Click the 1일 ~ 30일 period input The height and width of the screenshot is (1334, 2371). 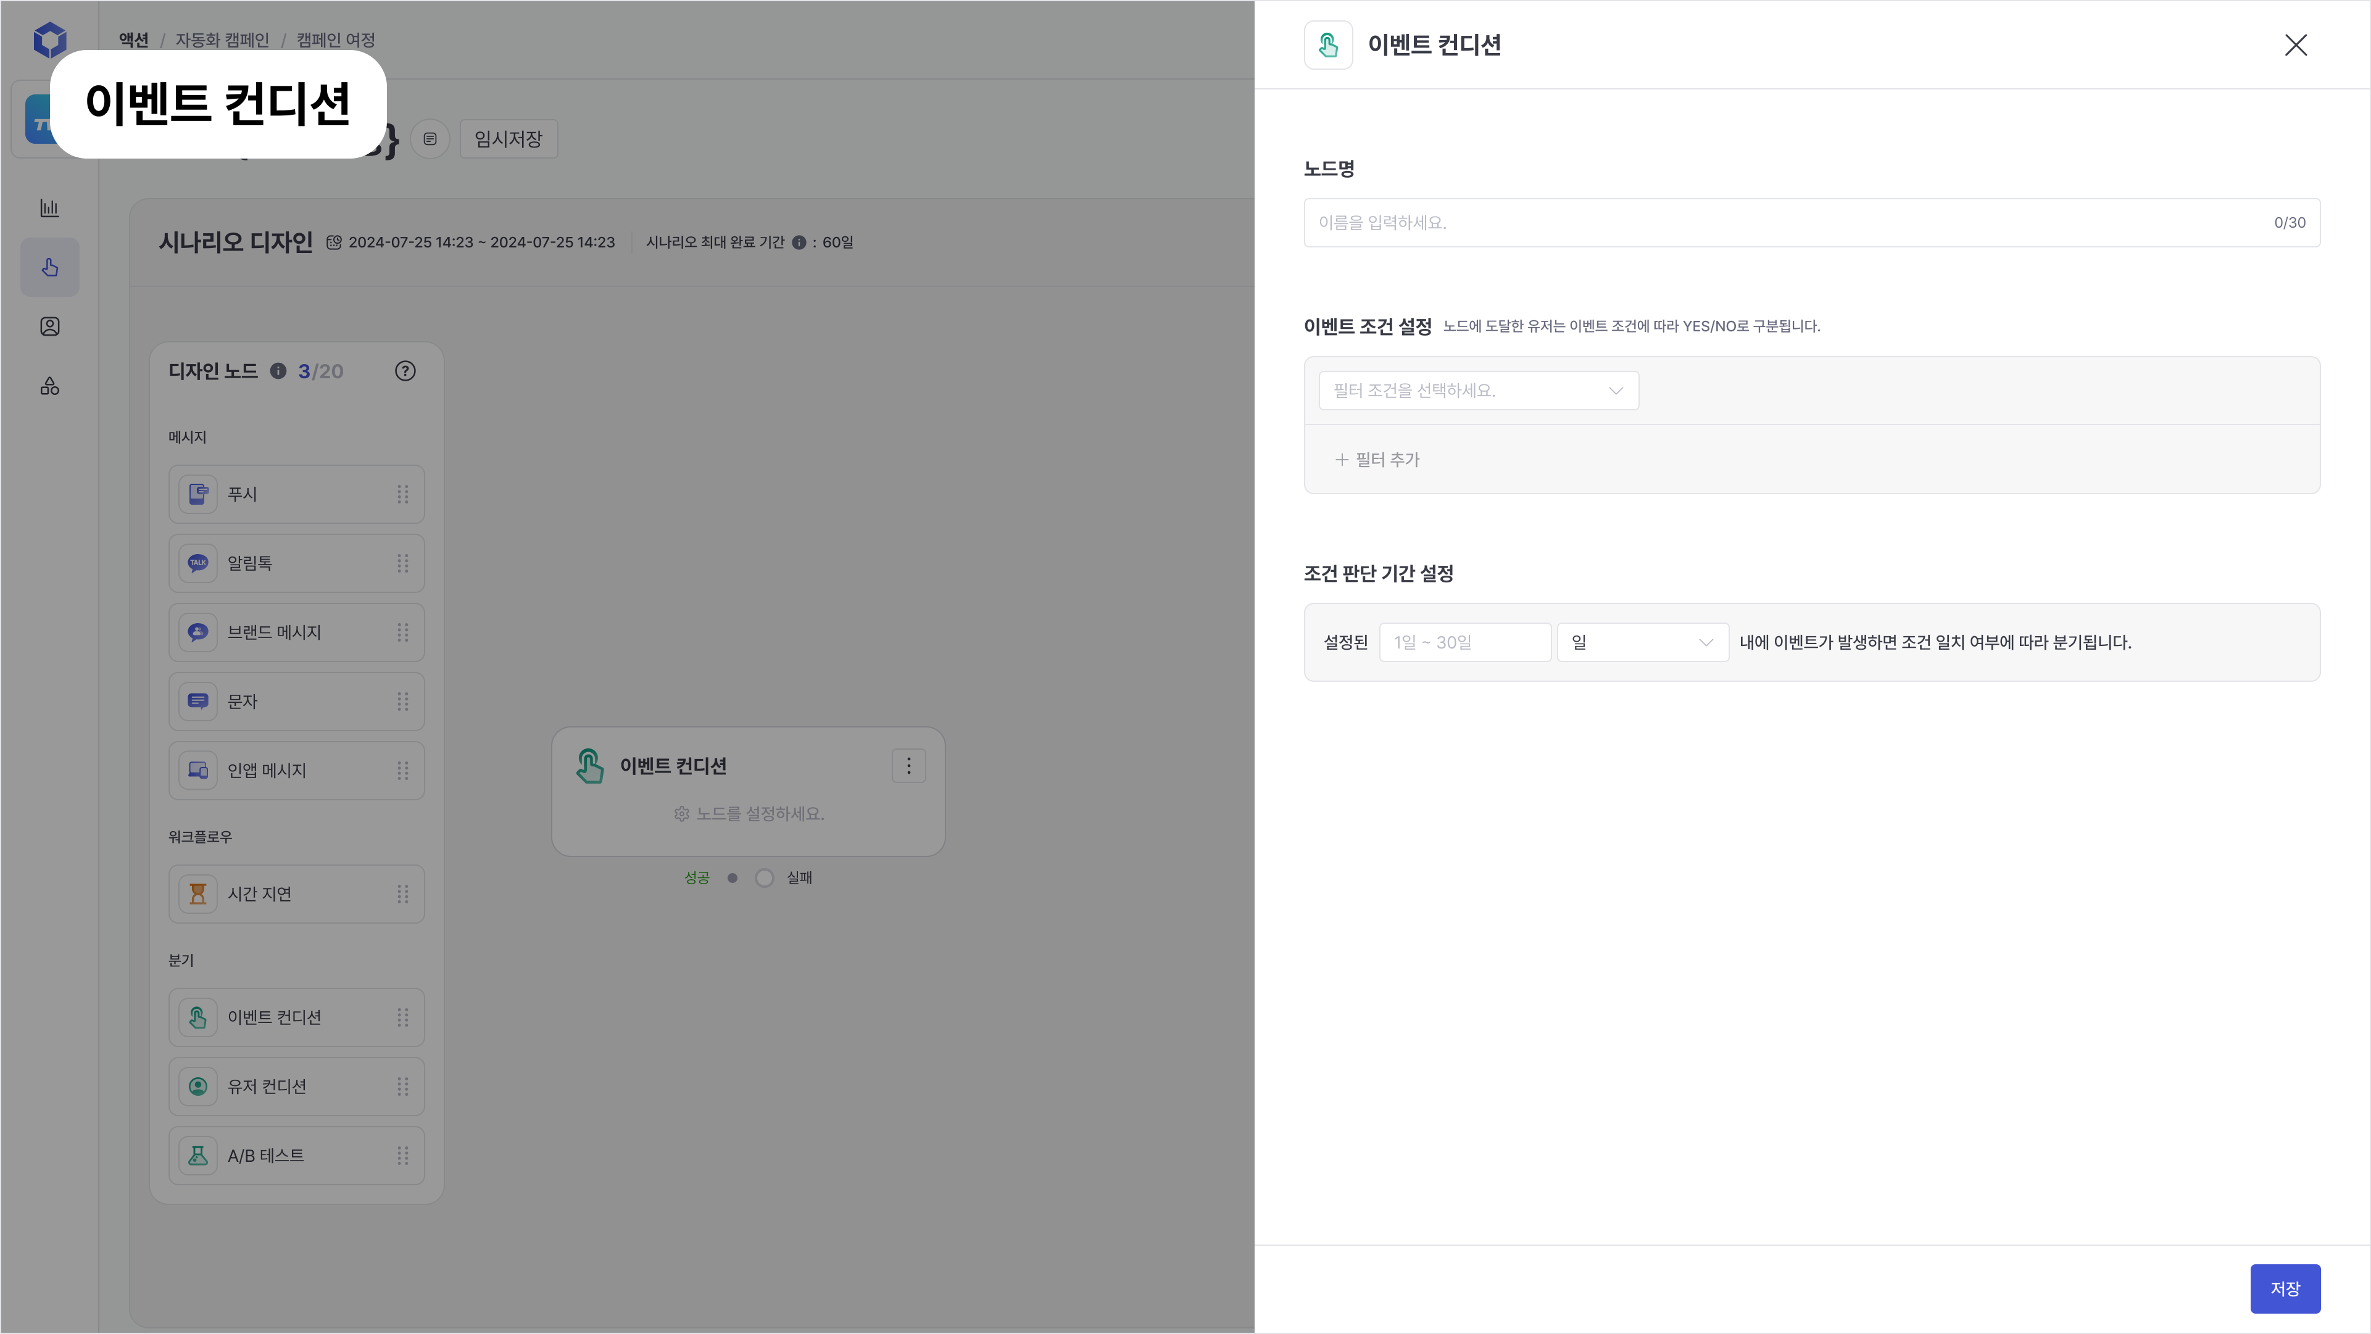coord(1464,642)
